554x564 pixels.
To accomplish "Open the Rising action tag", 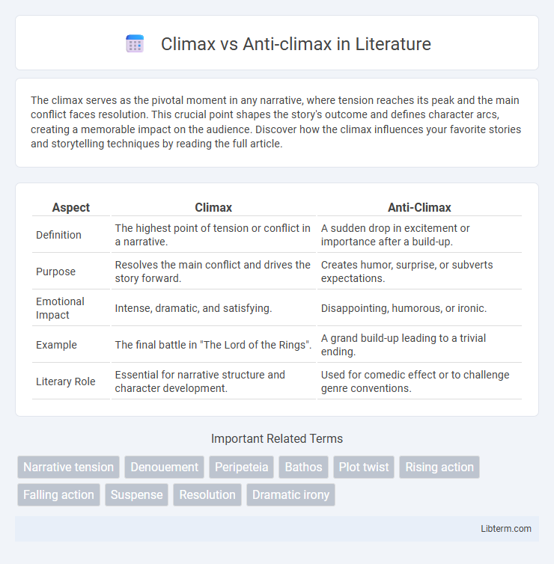I will pos(439,467).
